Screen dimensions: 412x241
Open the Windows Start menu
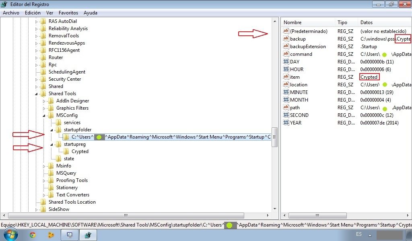10,235
